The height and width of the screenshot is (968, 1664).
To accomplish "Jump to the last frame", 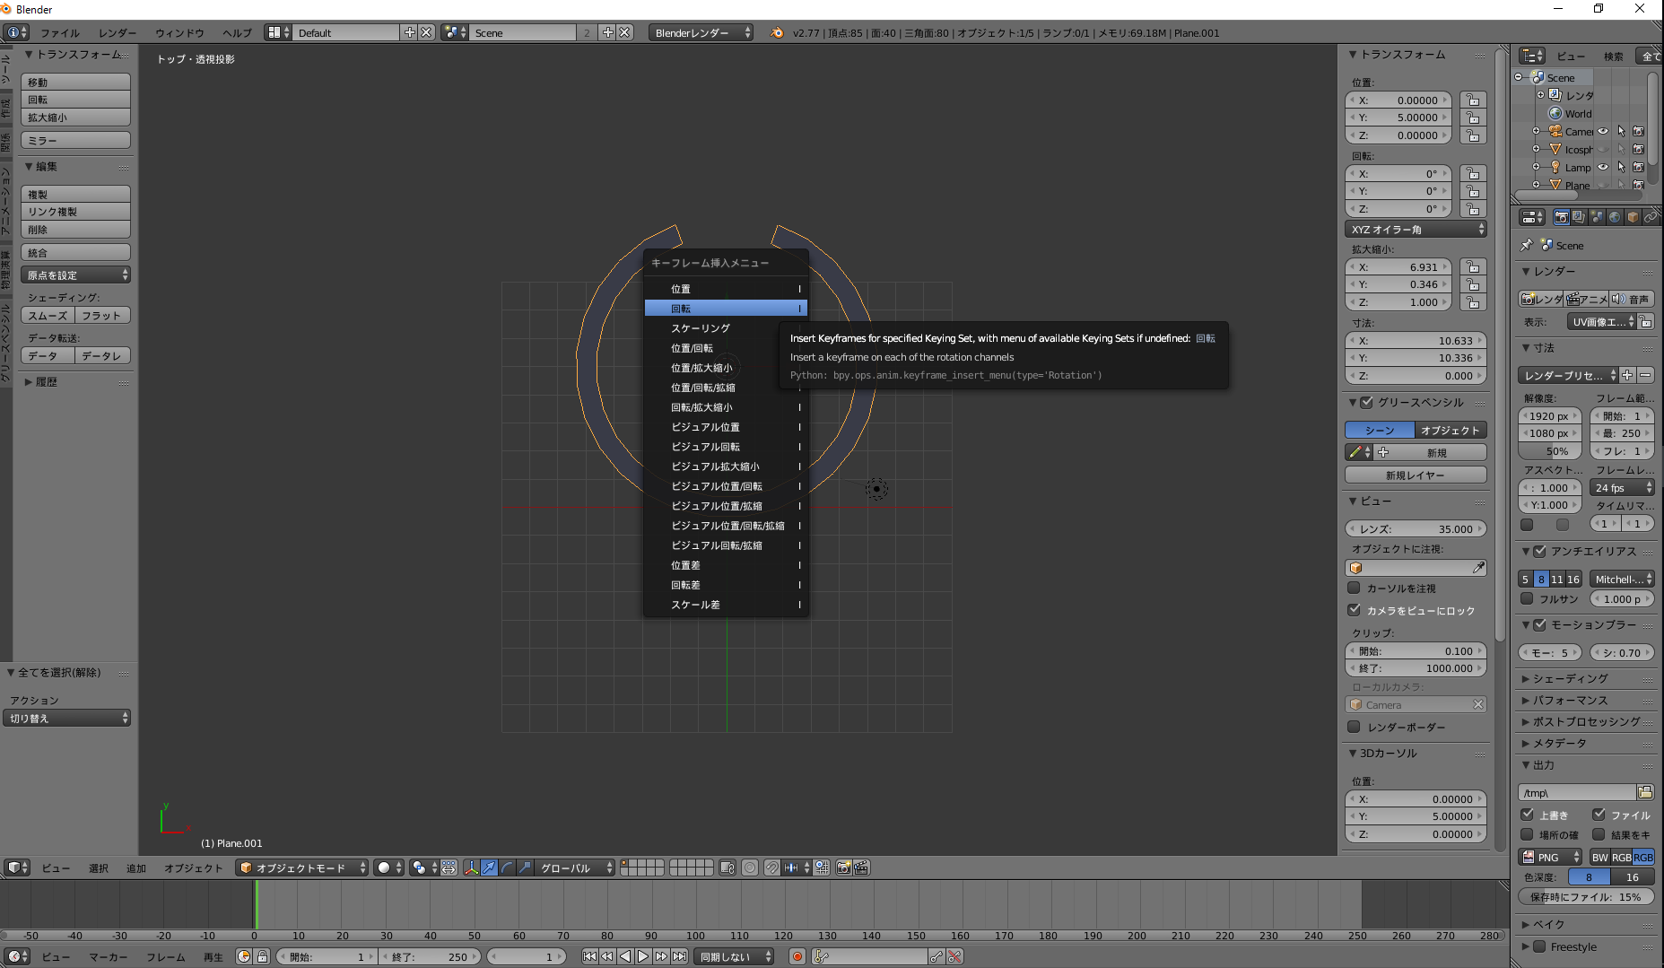I will [x=680, y=956].
